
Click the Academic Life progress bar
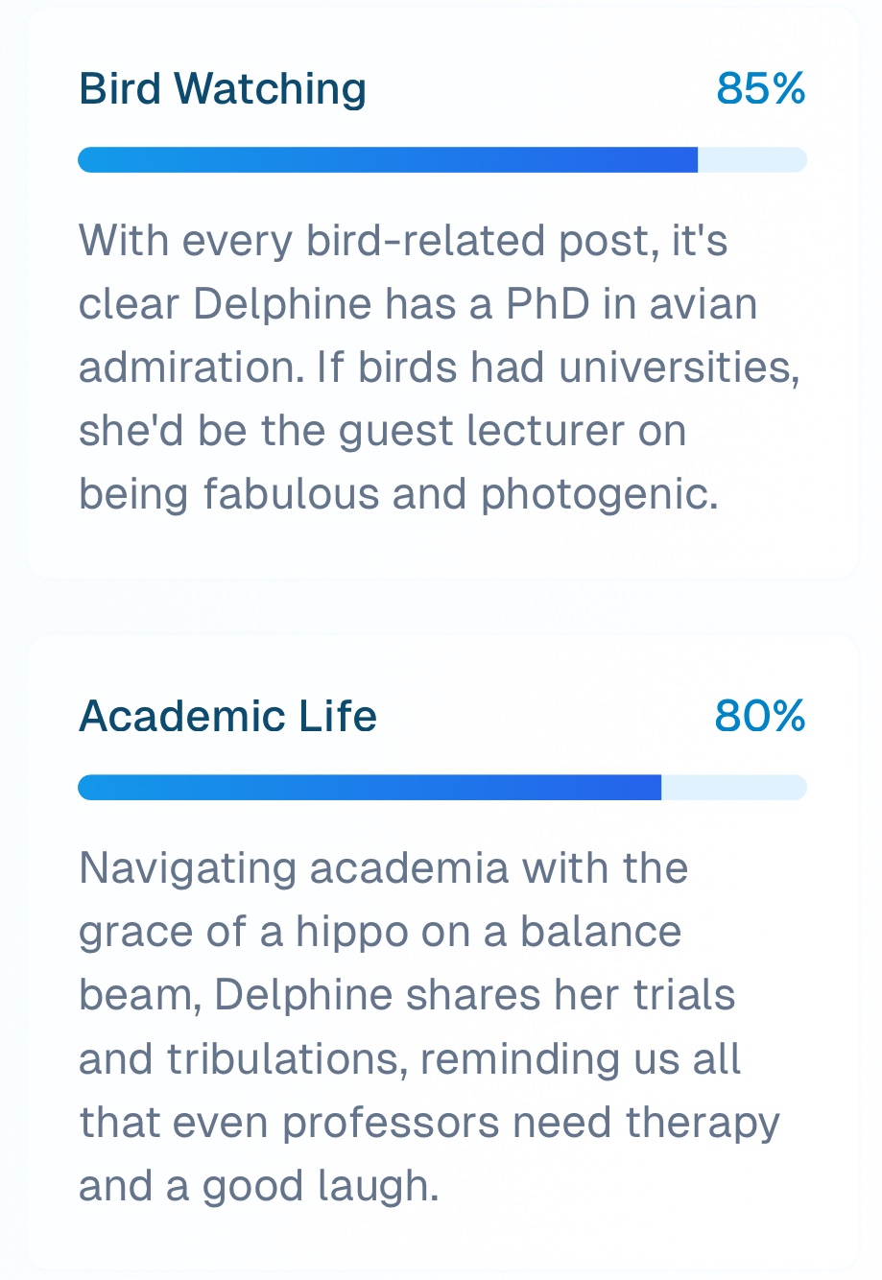[369, 788]
